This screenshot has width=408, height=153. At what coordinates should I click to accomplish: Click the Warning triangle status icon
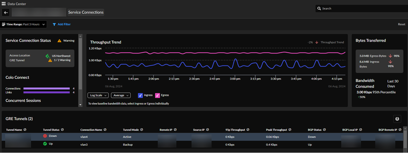tap(60, 41)
